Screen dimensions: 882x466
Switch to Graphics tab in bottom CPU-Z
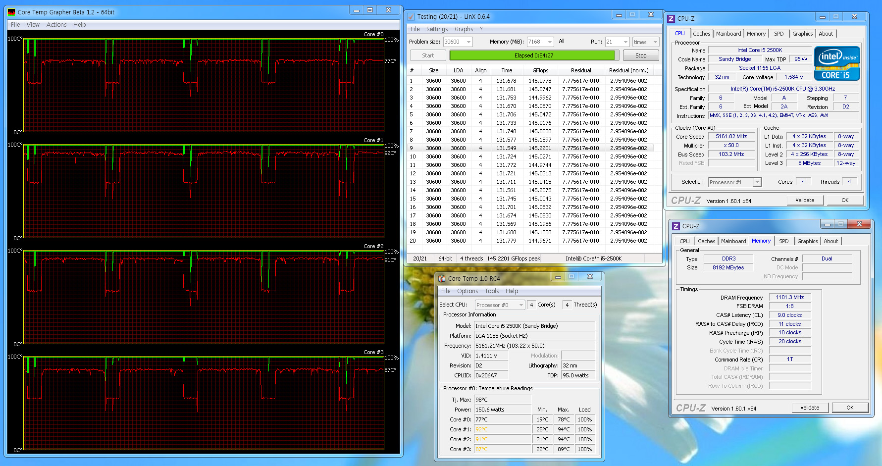(807, 241)
